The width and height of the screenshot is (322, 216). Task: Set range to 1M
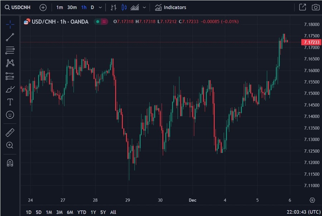pos(49,212)
